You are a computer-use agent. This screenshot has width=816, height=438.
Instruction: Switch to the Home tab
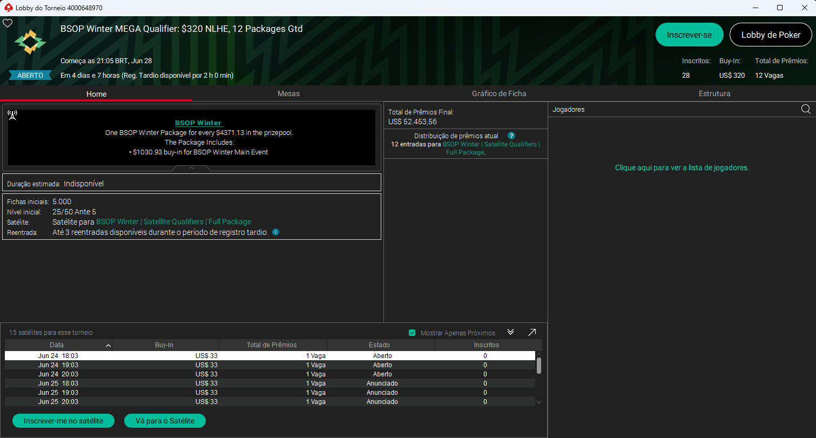tap(96, 94)
